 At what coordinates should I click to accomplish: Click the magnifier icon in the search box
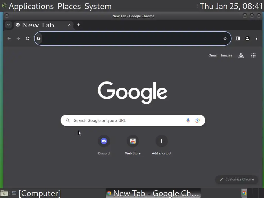click(x=68, y=120)
